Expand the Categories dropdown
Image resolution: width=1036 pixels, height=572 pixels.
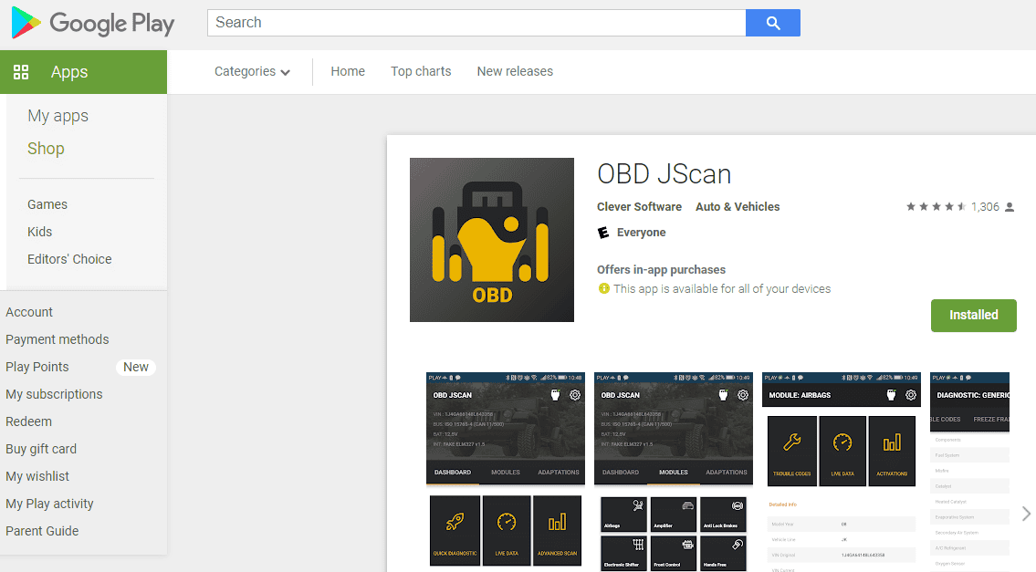(253, 71)
